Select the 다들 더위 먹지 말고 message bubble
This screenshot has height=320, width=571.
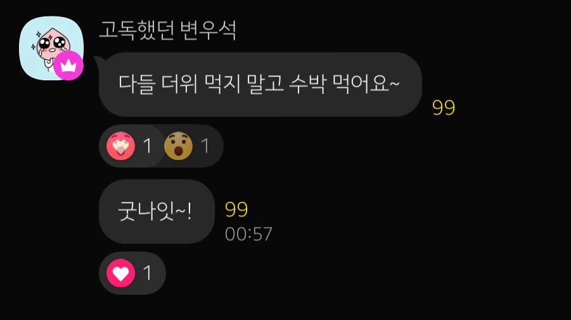click(x=260, y=84)
